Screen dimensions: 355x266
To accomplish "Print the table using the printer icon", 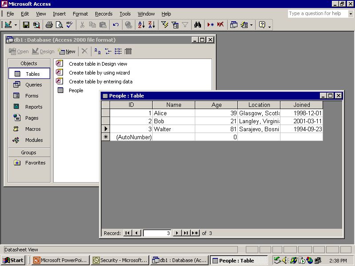I will [49, 25].
